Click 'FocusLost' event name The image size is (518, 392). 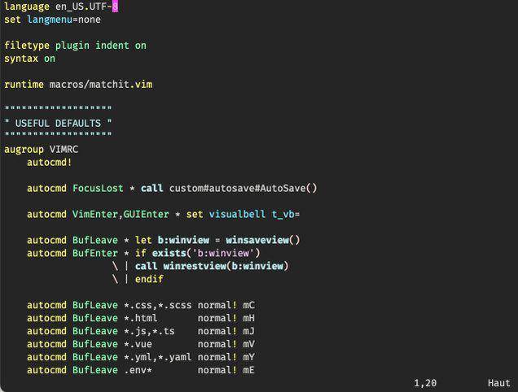coord(98,189)
